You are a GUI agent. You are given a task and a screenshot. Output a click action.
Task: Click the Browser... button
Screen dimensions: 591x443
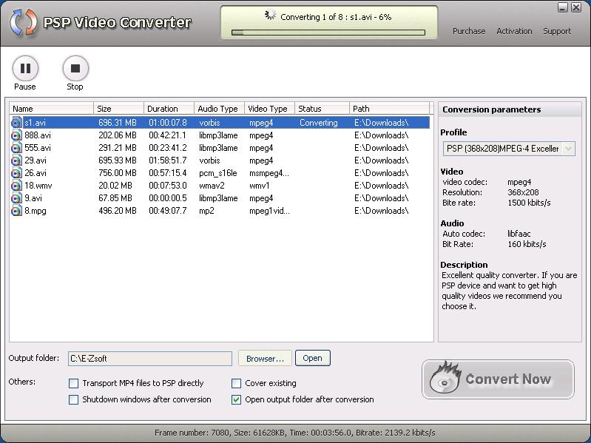coord(265,358)
